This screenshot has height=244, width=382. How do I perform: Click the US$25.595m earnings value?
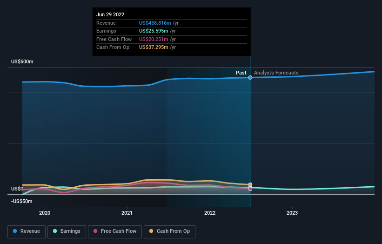(154, 31)
